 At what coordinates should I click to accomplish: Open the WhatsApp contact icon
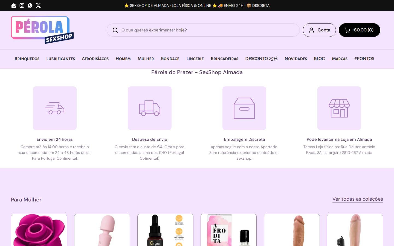point(30,5)
